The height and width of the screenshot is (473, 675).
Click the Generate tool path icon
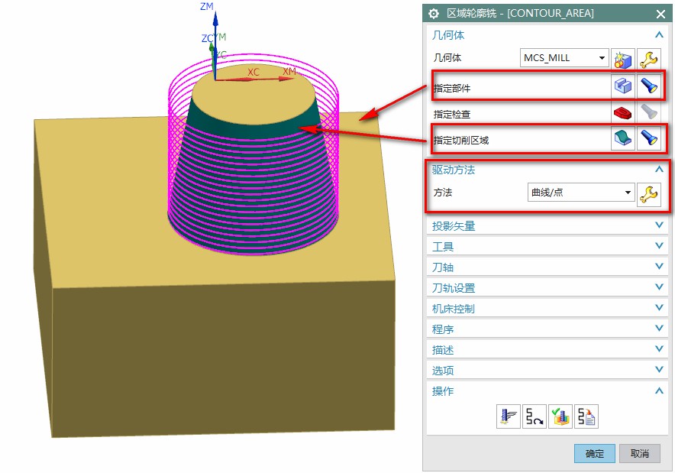click(508, 416)
